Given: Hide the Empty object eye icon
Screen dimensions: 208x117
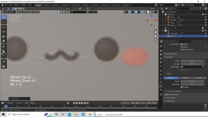Looking at the screenshot, I should (x=205, y=17).
